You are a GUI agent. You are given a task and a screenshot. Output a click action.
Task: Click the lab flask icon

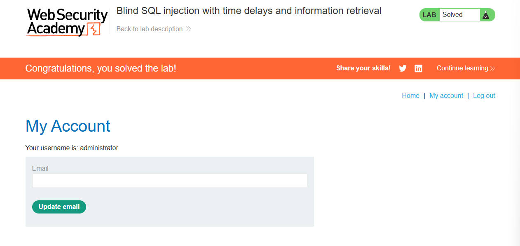click(x=486, y=15)
